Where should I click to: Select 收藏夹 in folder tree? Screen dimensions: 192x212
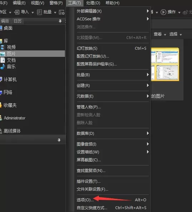coord(10,105)
